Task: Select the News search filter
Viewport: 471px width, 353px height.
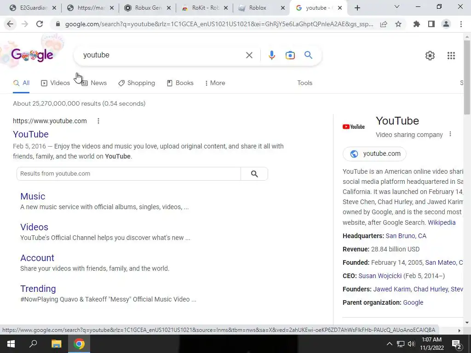Action: click(x=94, y=83)
